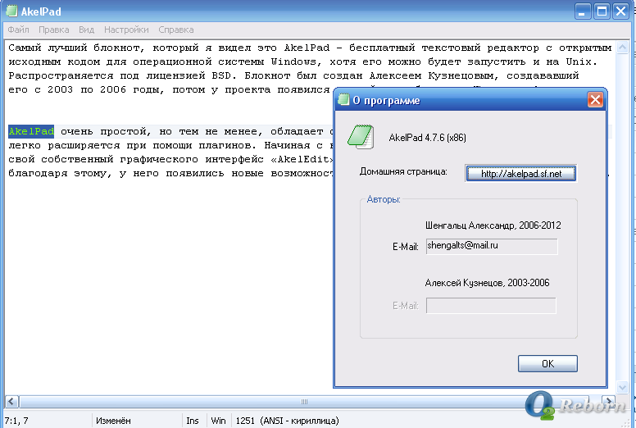Screen dimensions: 636x428
Task: Click the horizontal scrollbar left arrow
Action: click(x=11, y=401)
